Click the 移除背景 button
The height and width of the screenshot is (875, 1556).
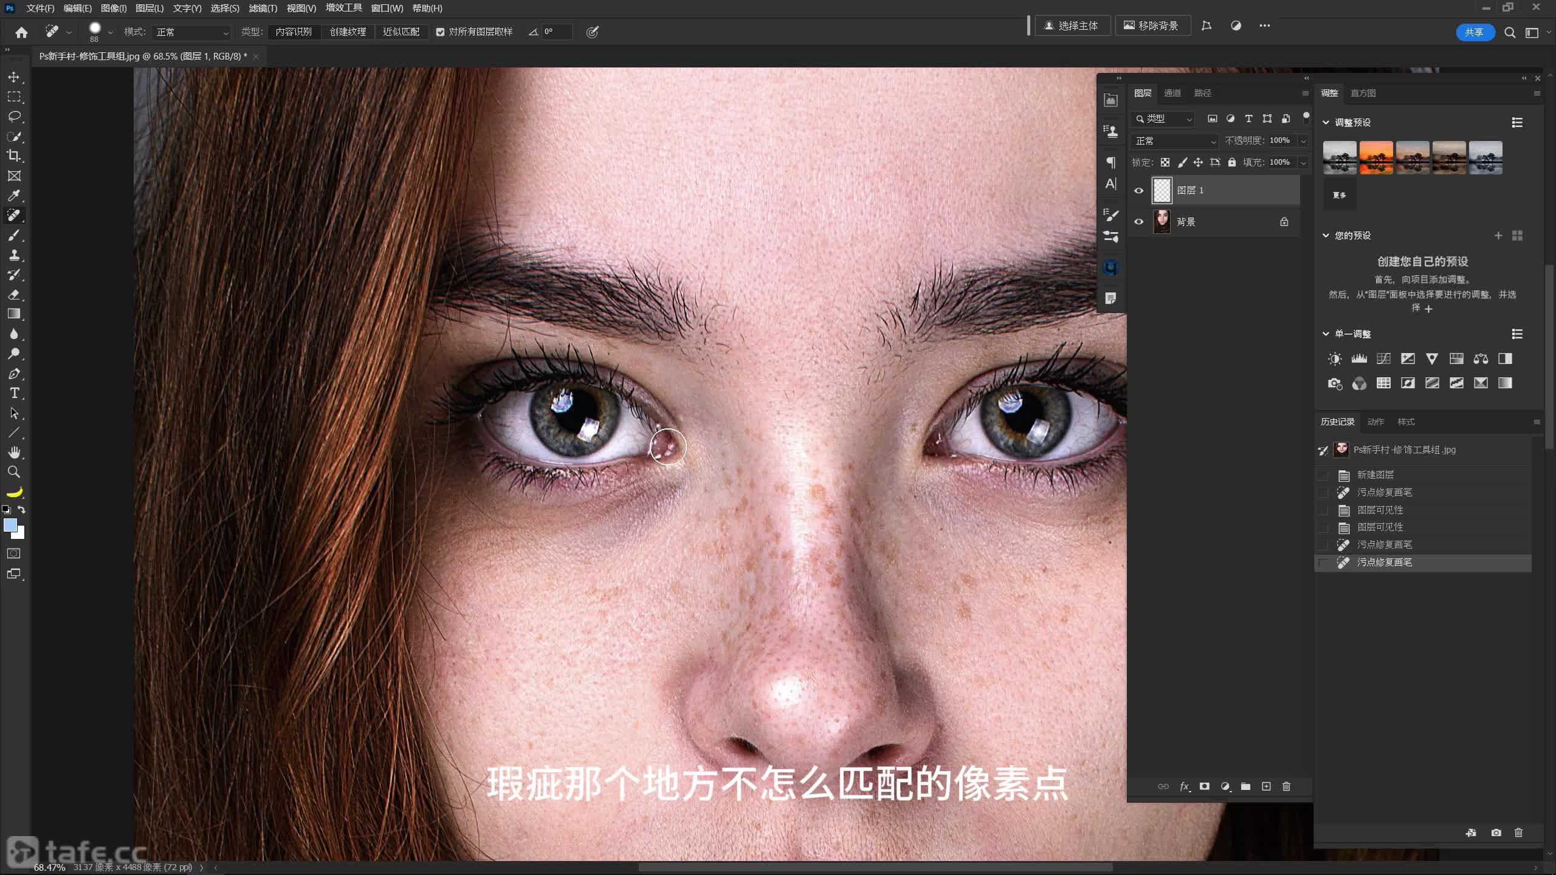[x=1152, y=26]
